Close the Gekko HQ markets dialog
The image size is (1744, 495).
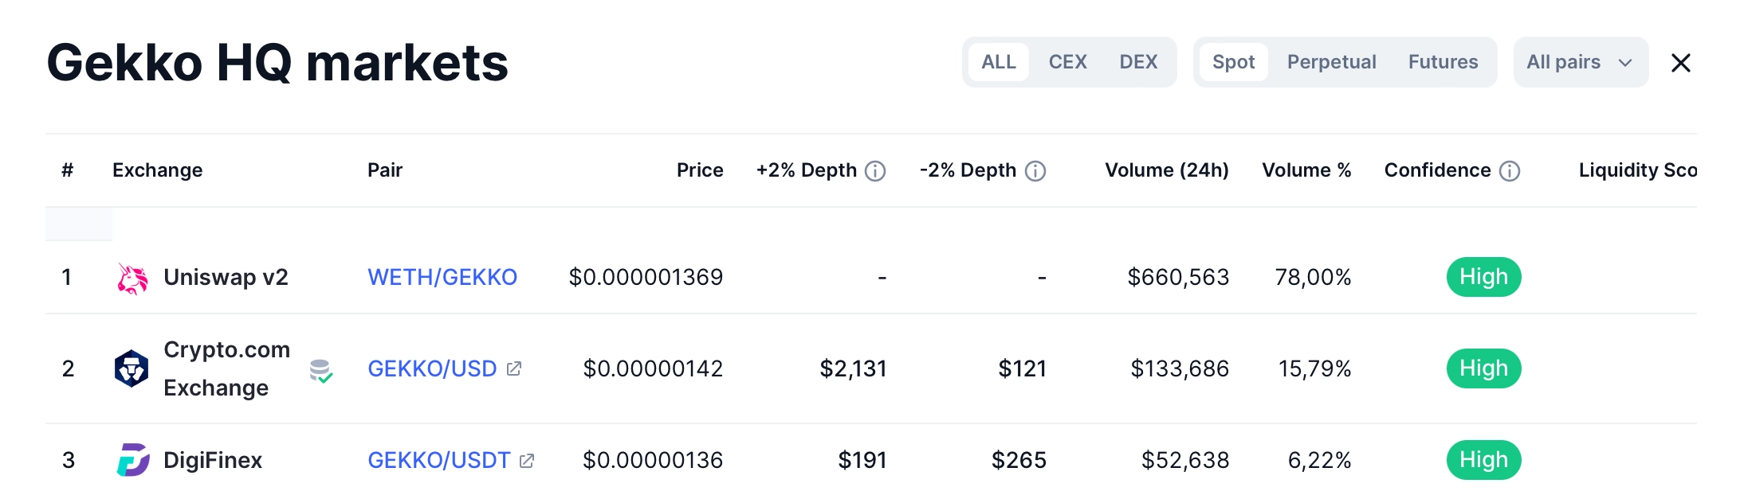click(1680, 63)
